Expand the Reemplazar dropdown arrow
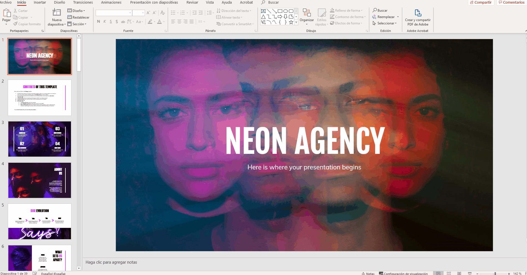 pyautogui.click(x=398, y=17)
